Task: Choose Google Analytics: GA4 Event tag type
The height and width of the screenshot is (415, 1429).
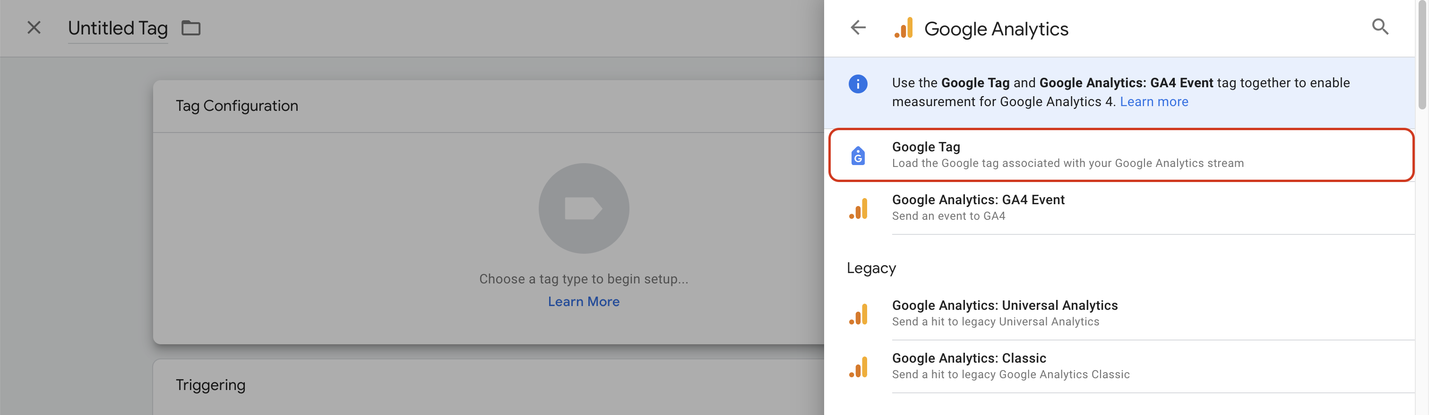Action: (x=977, y=207)
